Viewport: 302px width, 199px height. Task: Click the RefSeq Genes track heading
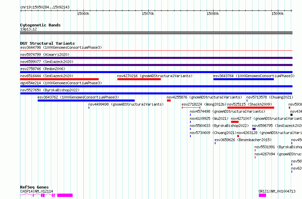(34, 187)
